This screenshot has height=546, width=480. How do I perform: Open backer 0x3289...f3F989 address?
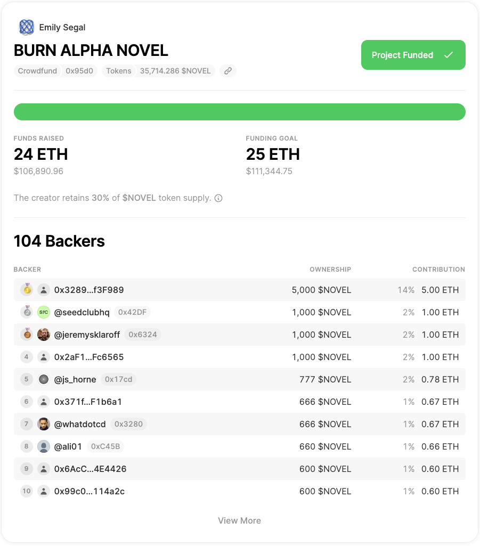(89, 290)
